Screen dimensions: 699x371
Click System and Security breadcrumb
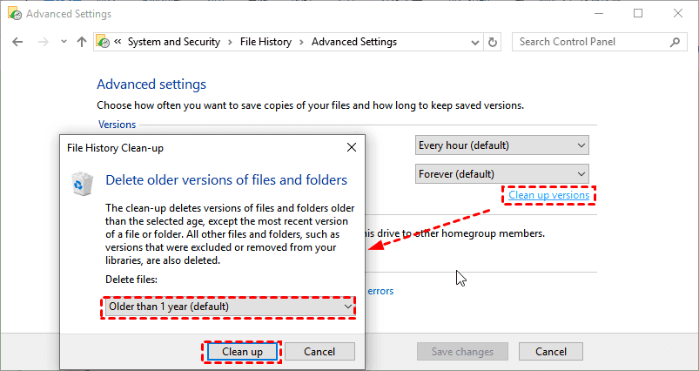tap(174, 42)
